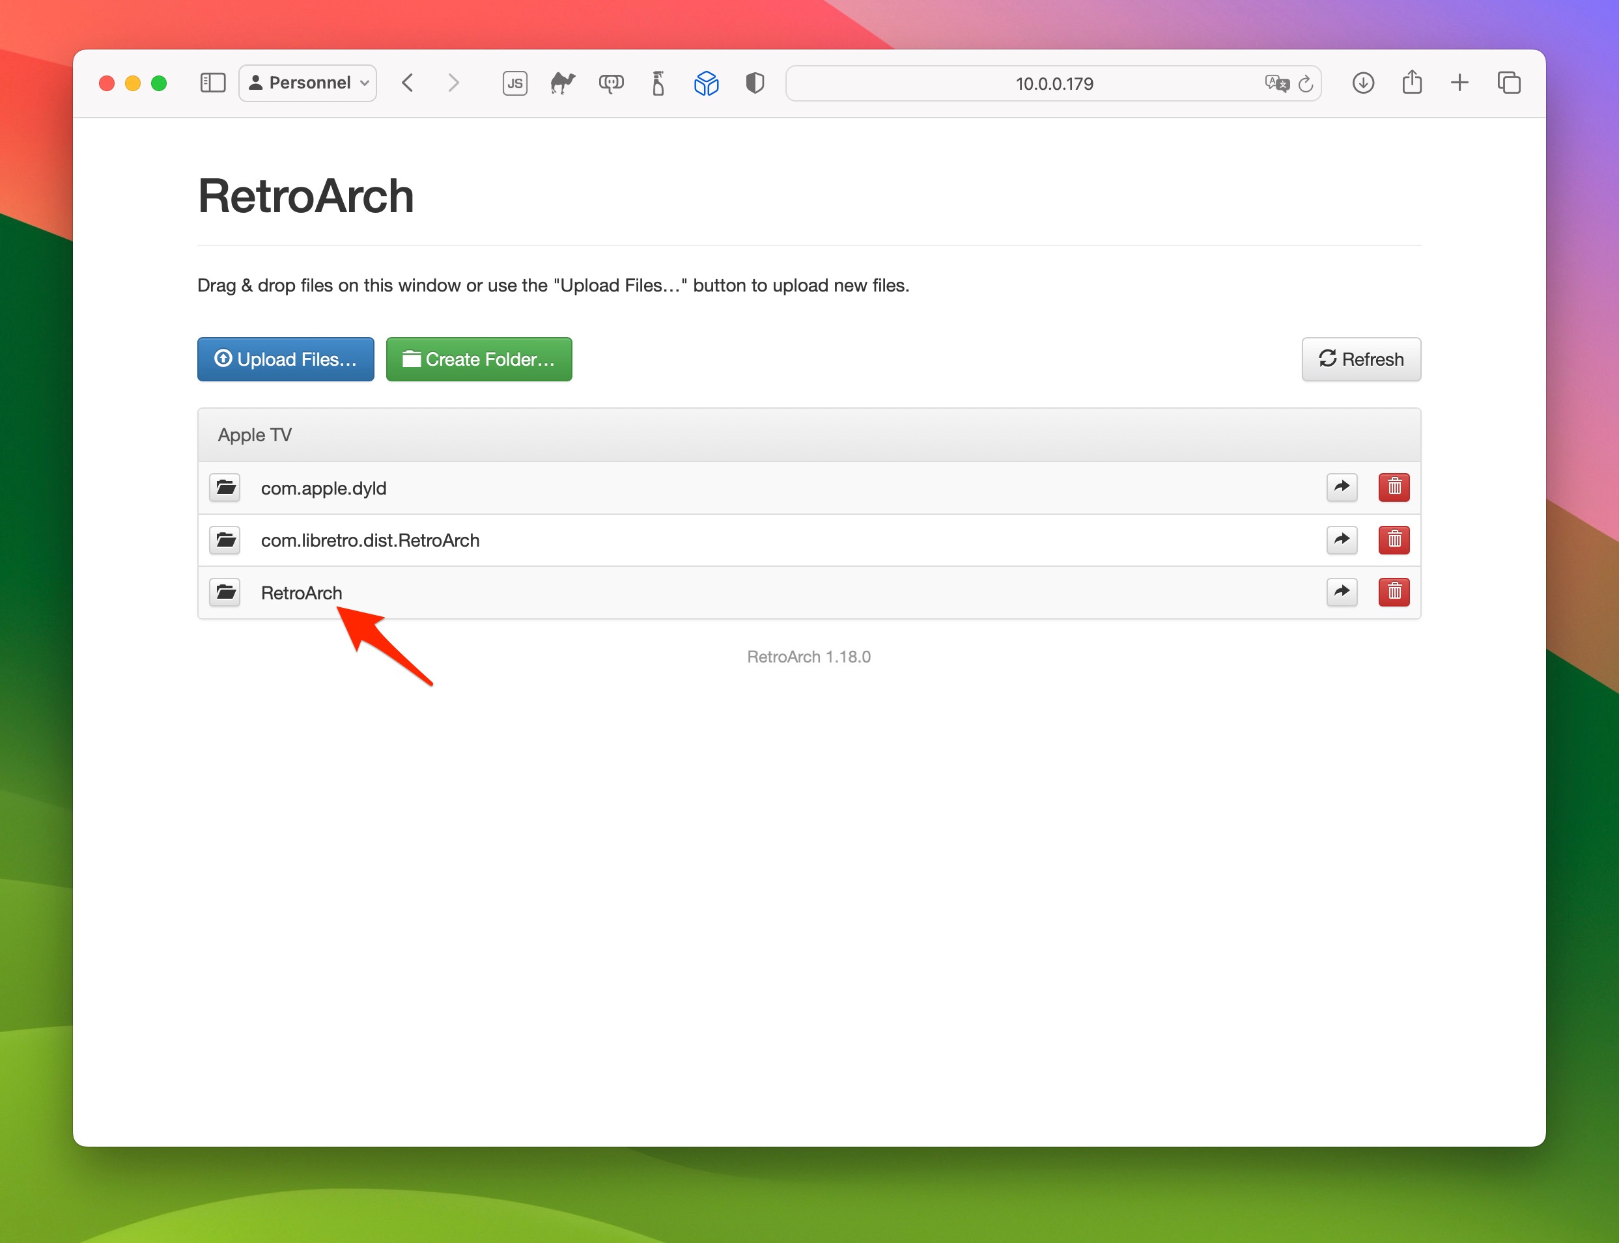Click delete icon for RetroArch folder
The height and width of the screenshot is (1243, 1619).
tap(1393, 593)
